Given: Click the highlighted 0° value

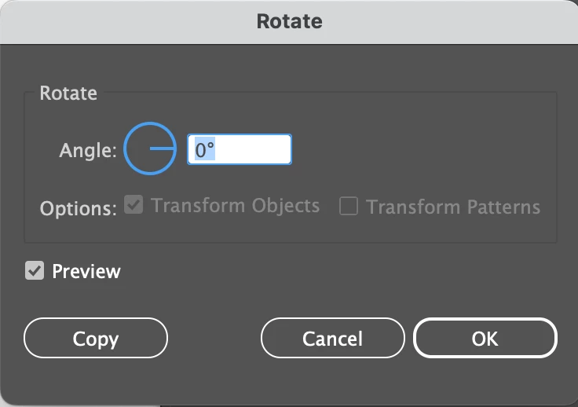Looking at the screenshot, I should (x=205, y=150).
